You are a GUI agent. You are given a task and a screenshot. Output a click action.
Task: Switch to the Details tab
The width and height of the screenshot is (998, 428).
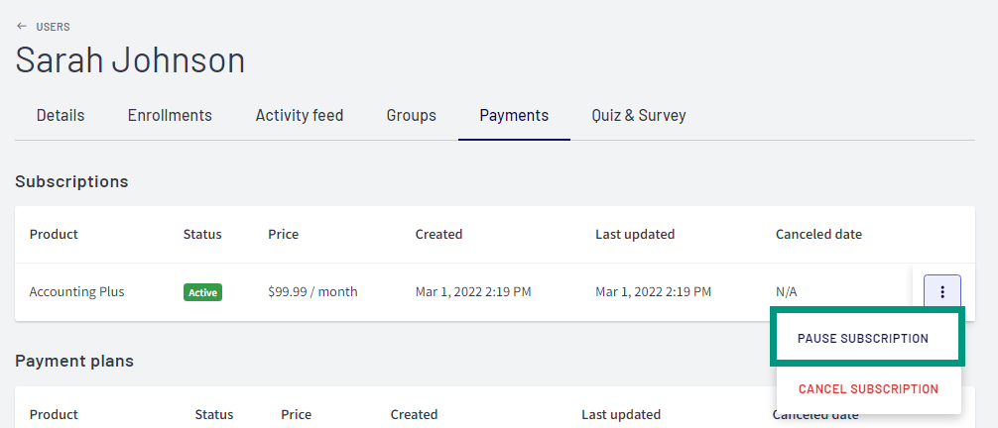pos(61,115)
